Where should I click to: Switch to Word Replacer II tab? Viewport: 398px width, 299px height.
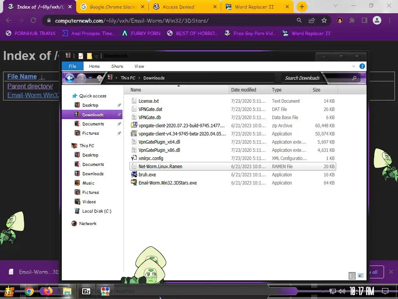coord(258,7)
